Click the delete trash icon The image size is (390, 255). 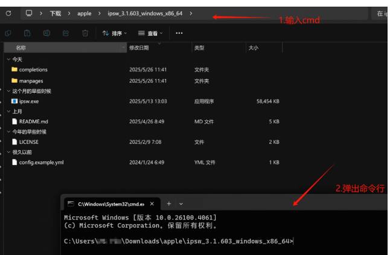coord(85,33)
